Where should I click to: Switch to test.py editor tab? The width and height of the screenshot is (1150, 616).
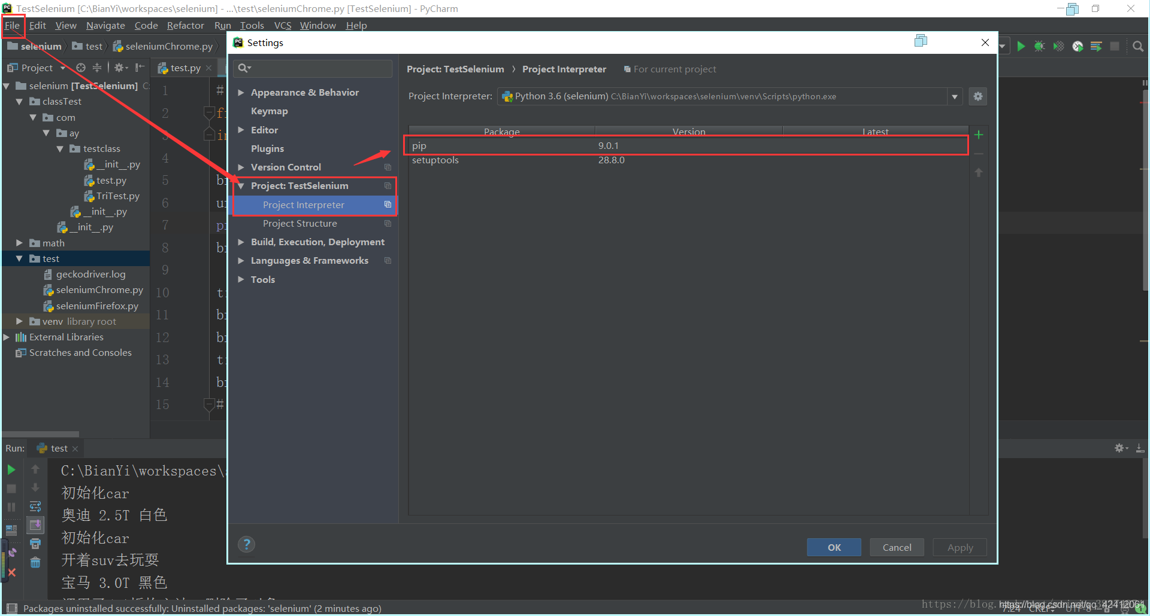coord(185,68)
